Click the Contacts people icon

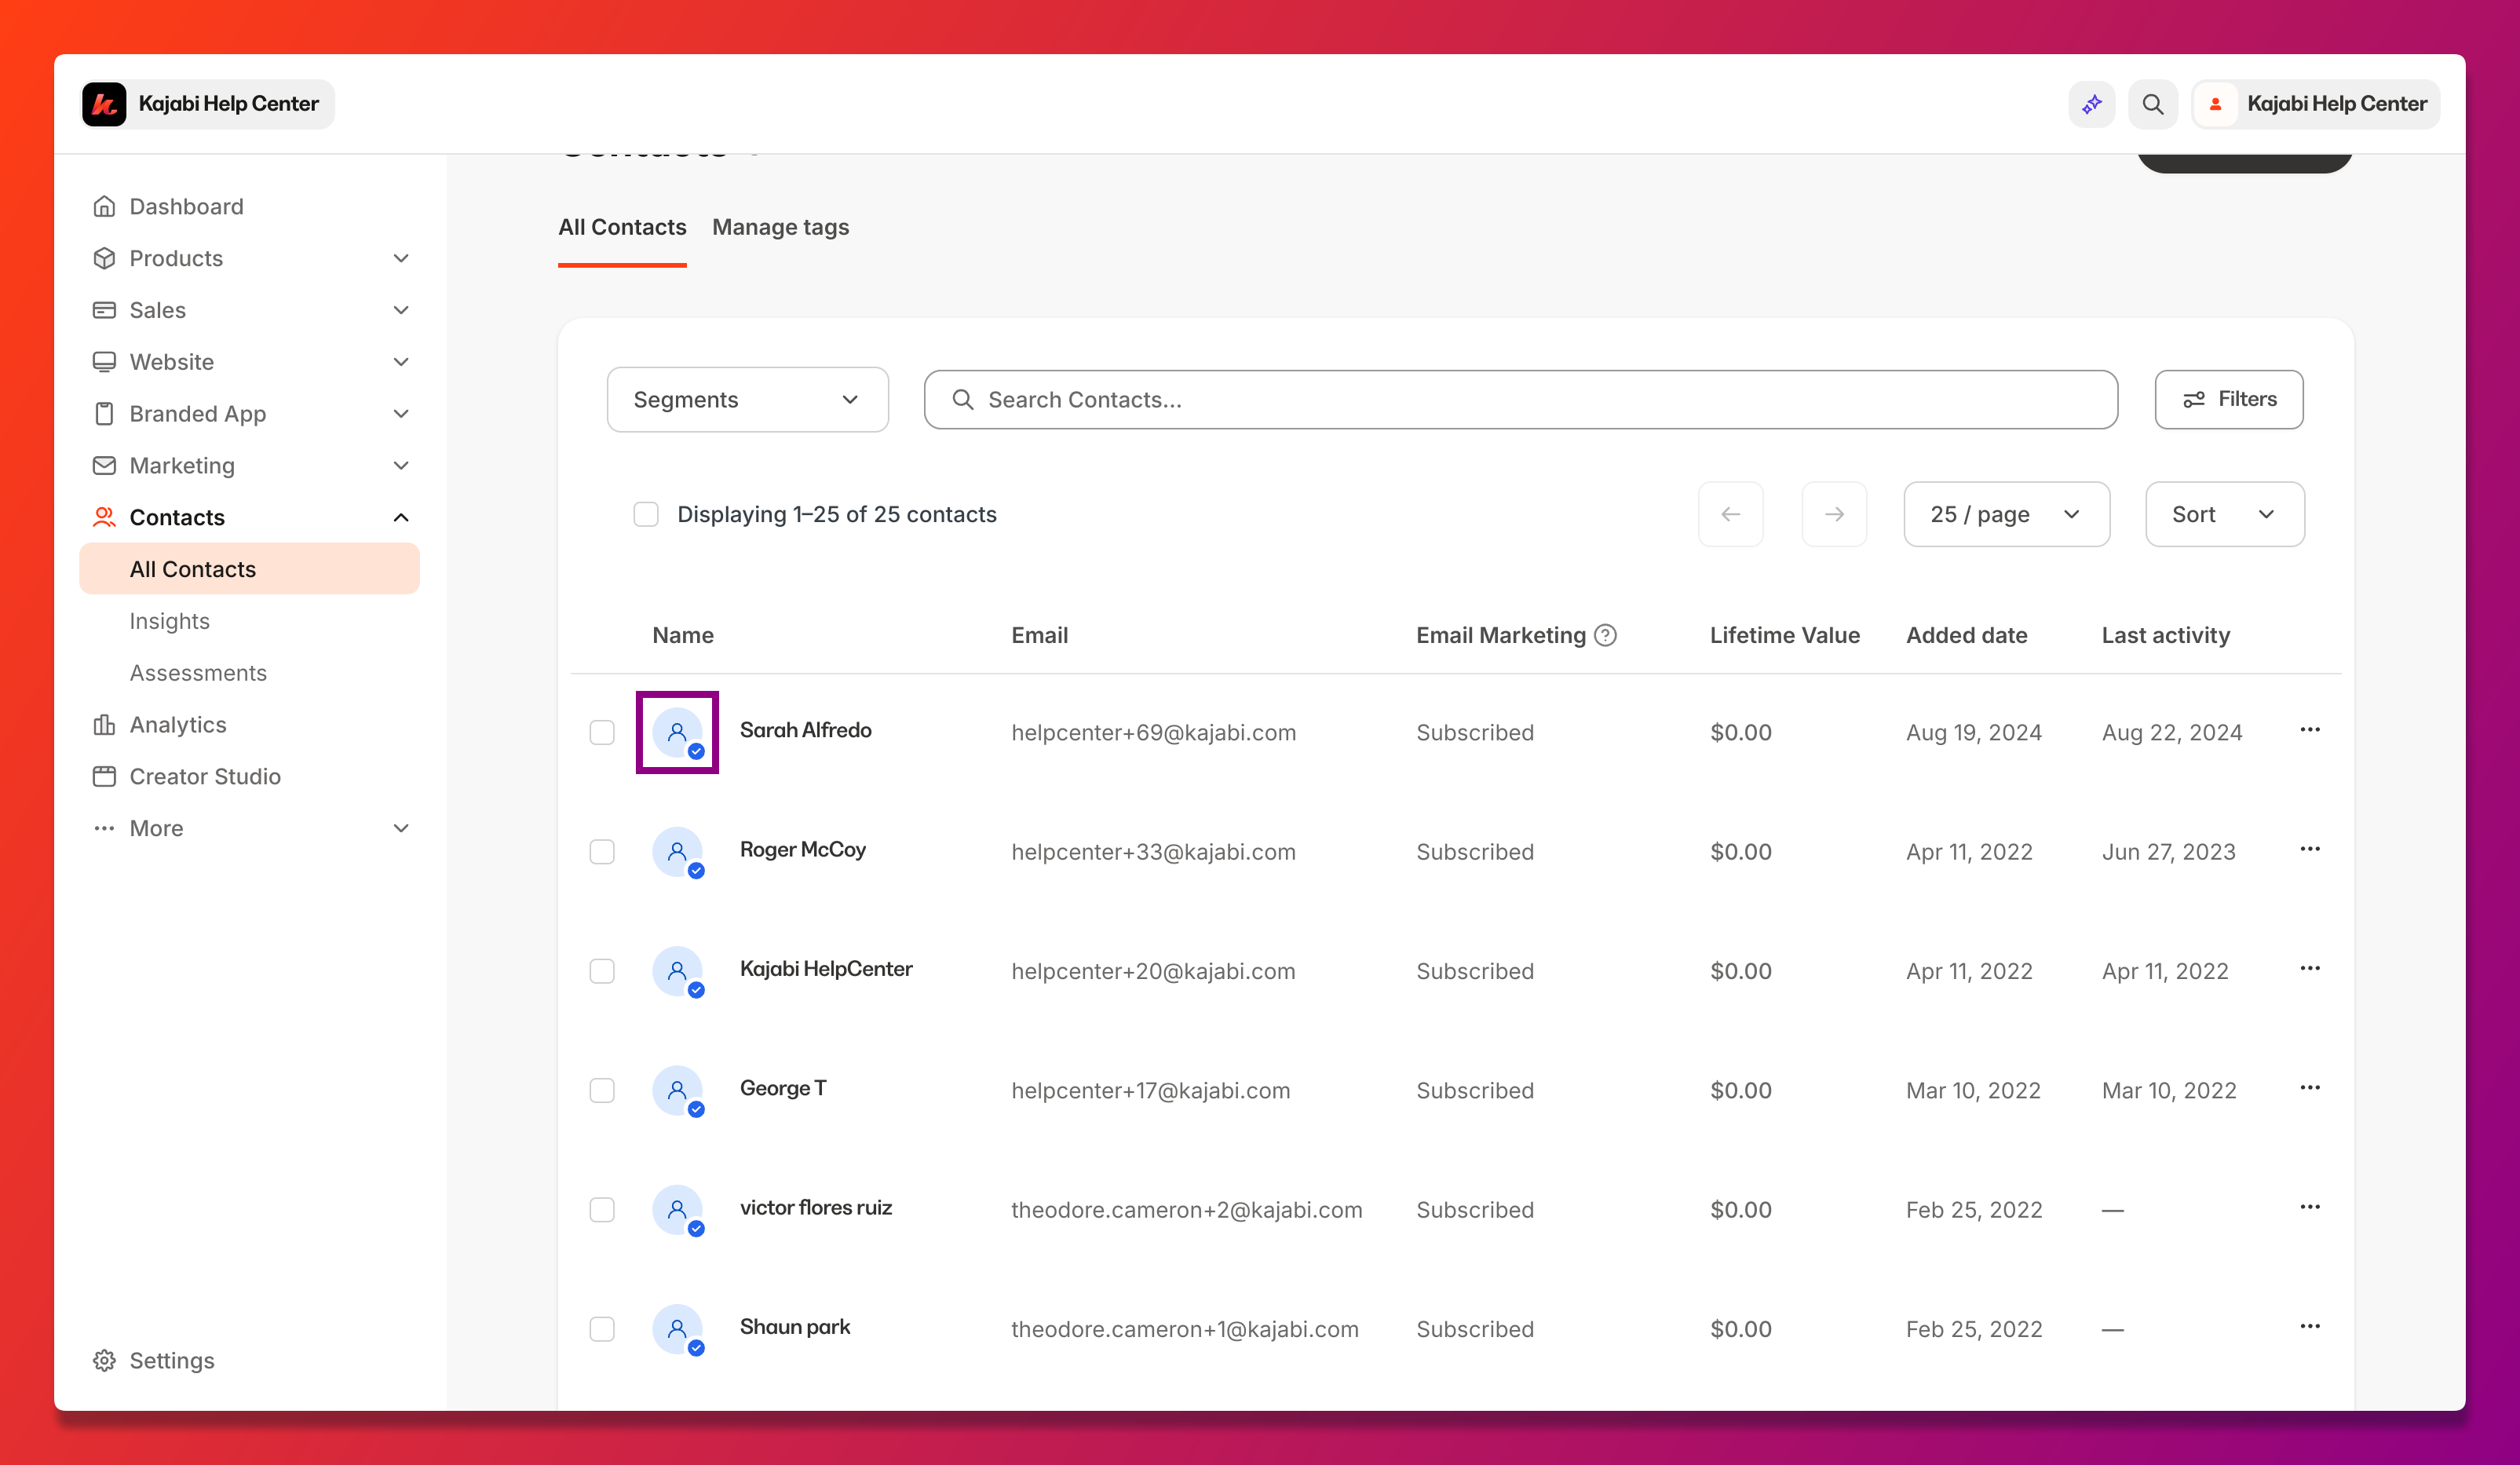pos(104,517)
